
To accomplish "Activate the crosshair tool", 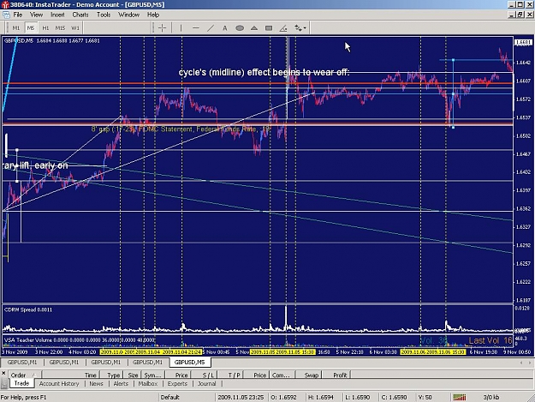I will [x=162, y=28].
